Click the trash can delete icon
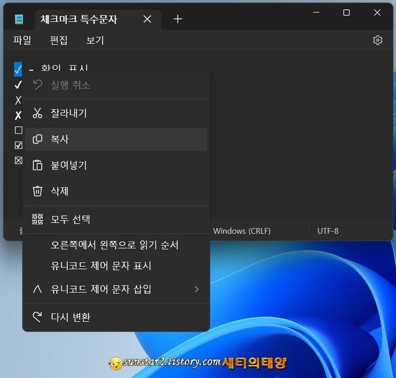The height and width of the screenshot is (378, 396). click(38, 191)
